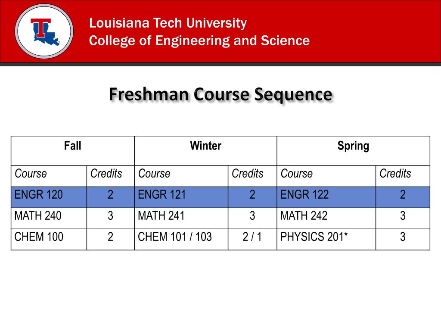Click the CHEM 100 cell
Image resolution: width=441 pixels, height=331 pixels.
(39, 237)
